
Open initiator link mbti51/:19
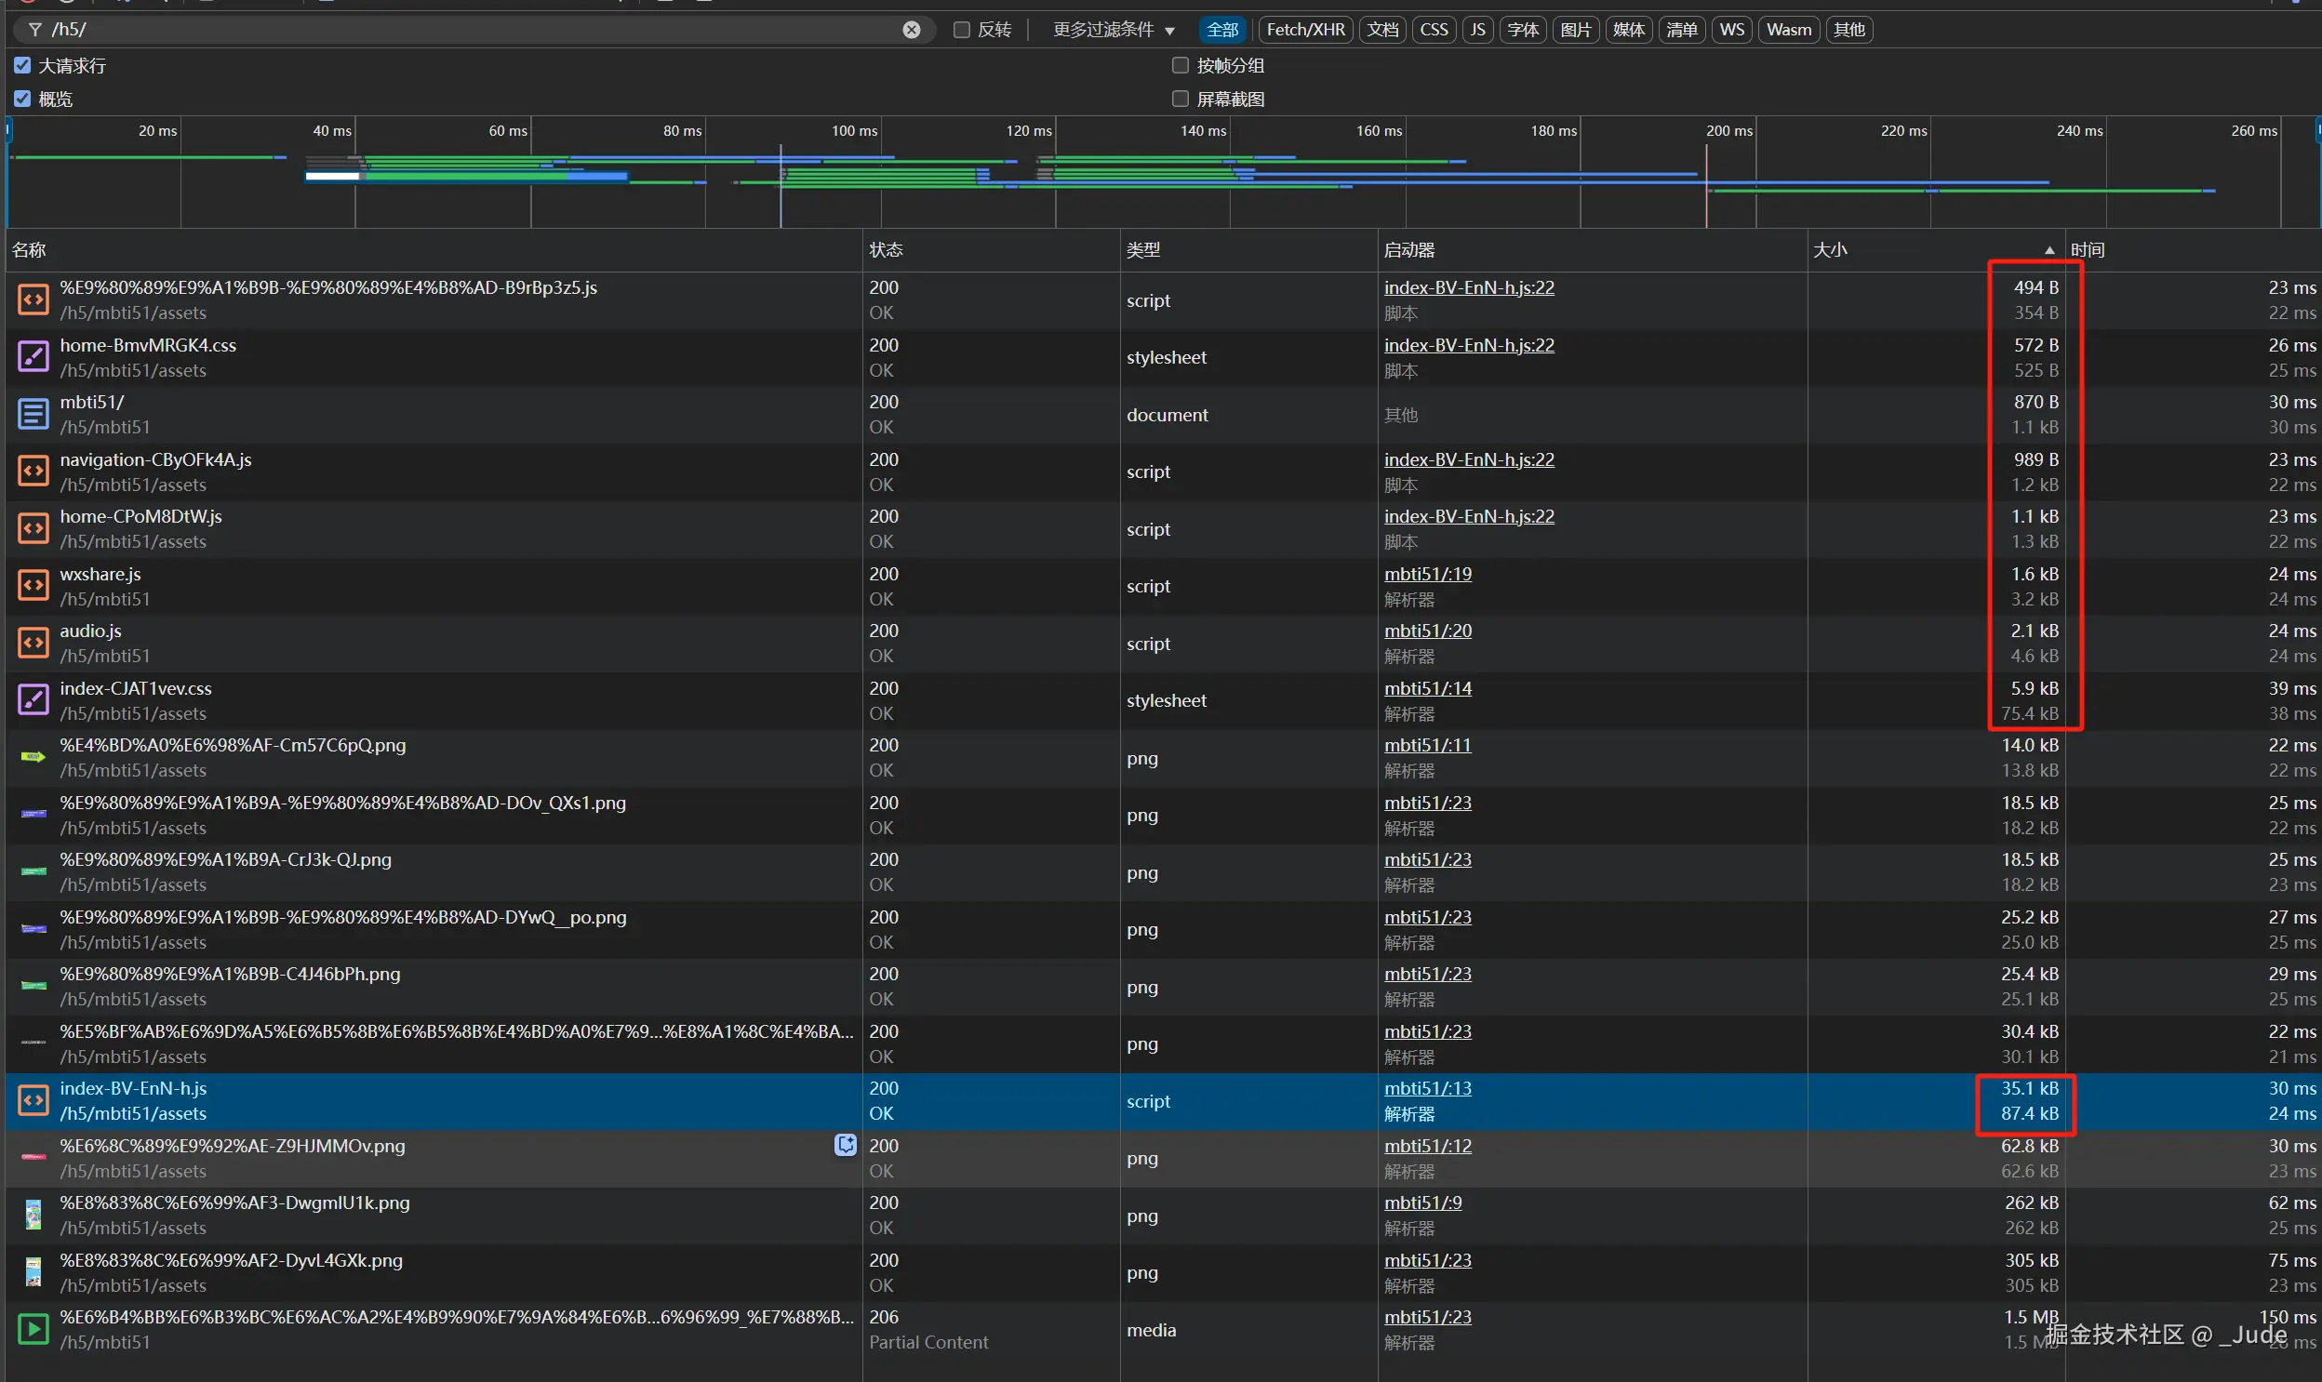(x=1427, y=574)
